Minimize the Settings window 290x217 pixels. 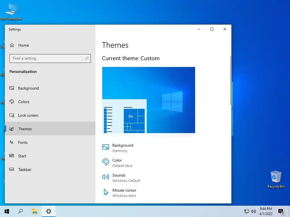pos(199,29)
